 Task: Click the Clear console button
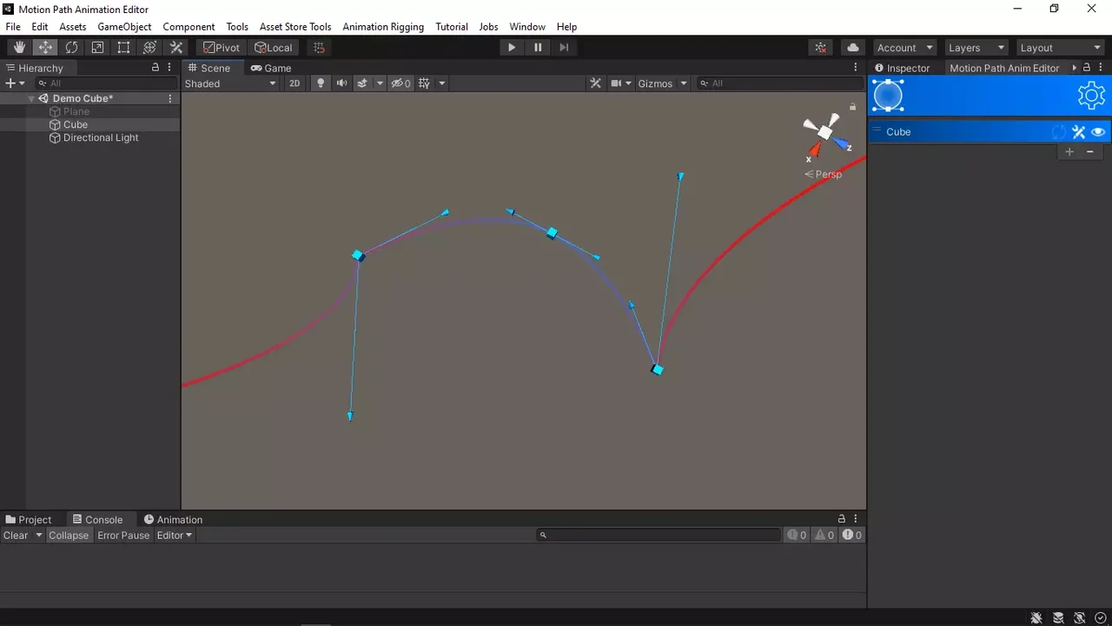[x=16, y=536]
